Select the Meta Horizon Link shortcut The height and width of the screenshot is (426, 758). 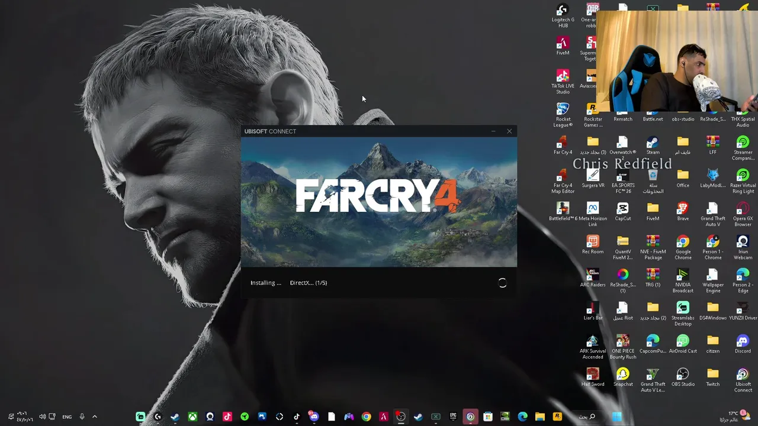593,215
